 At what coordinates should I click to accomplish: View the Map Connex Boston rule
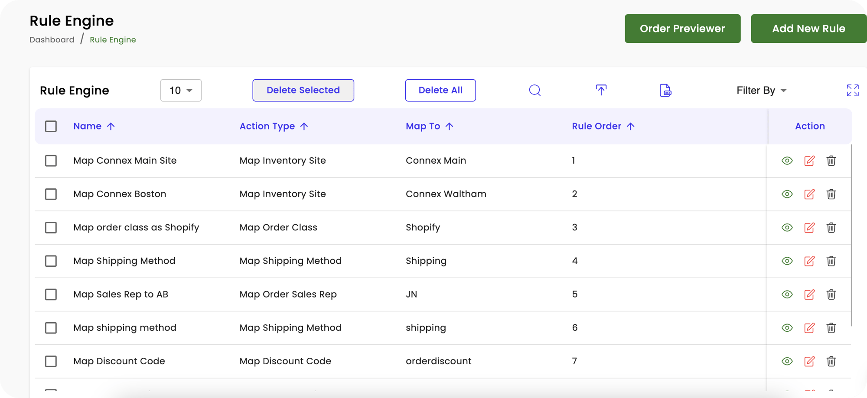[787, 194]
